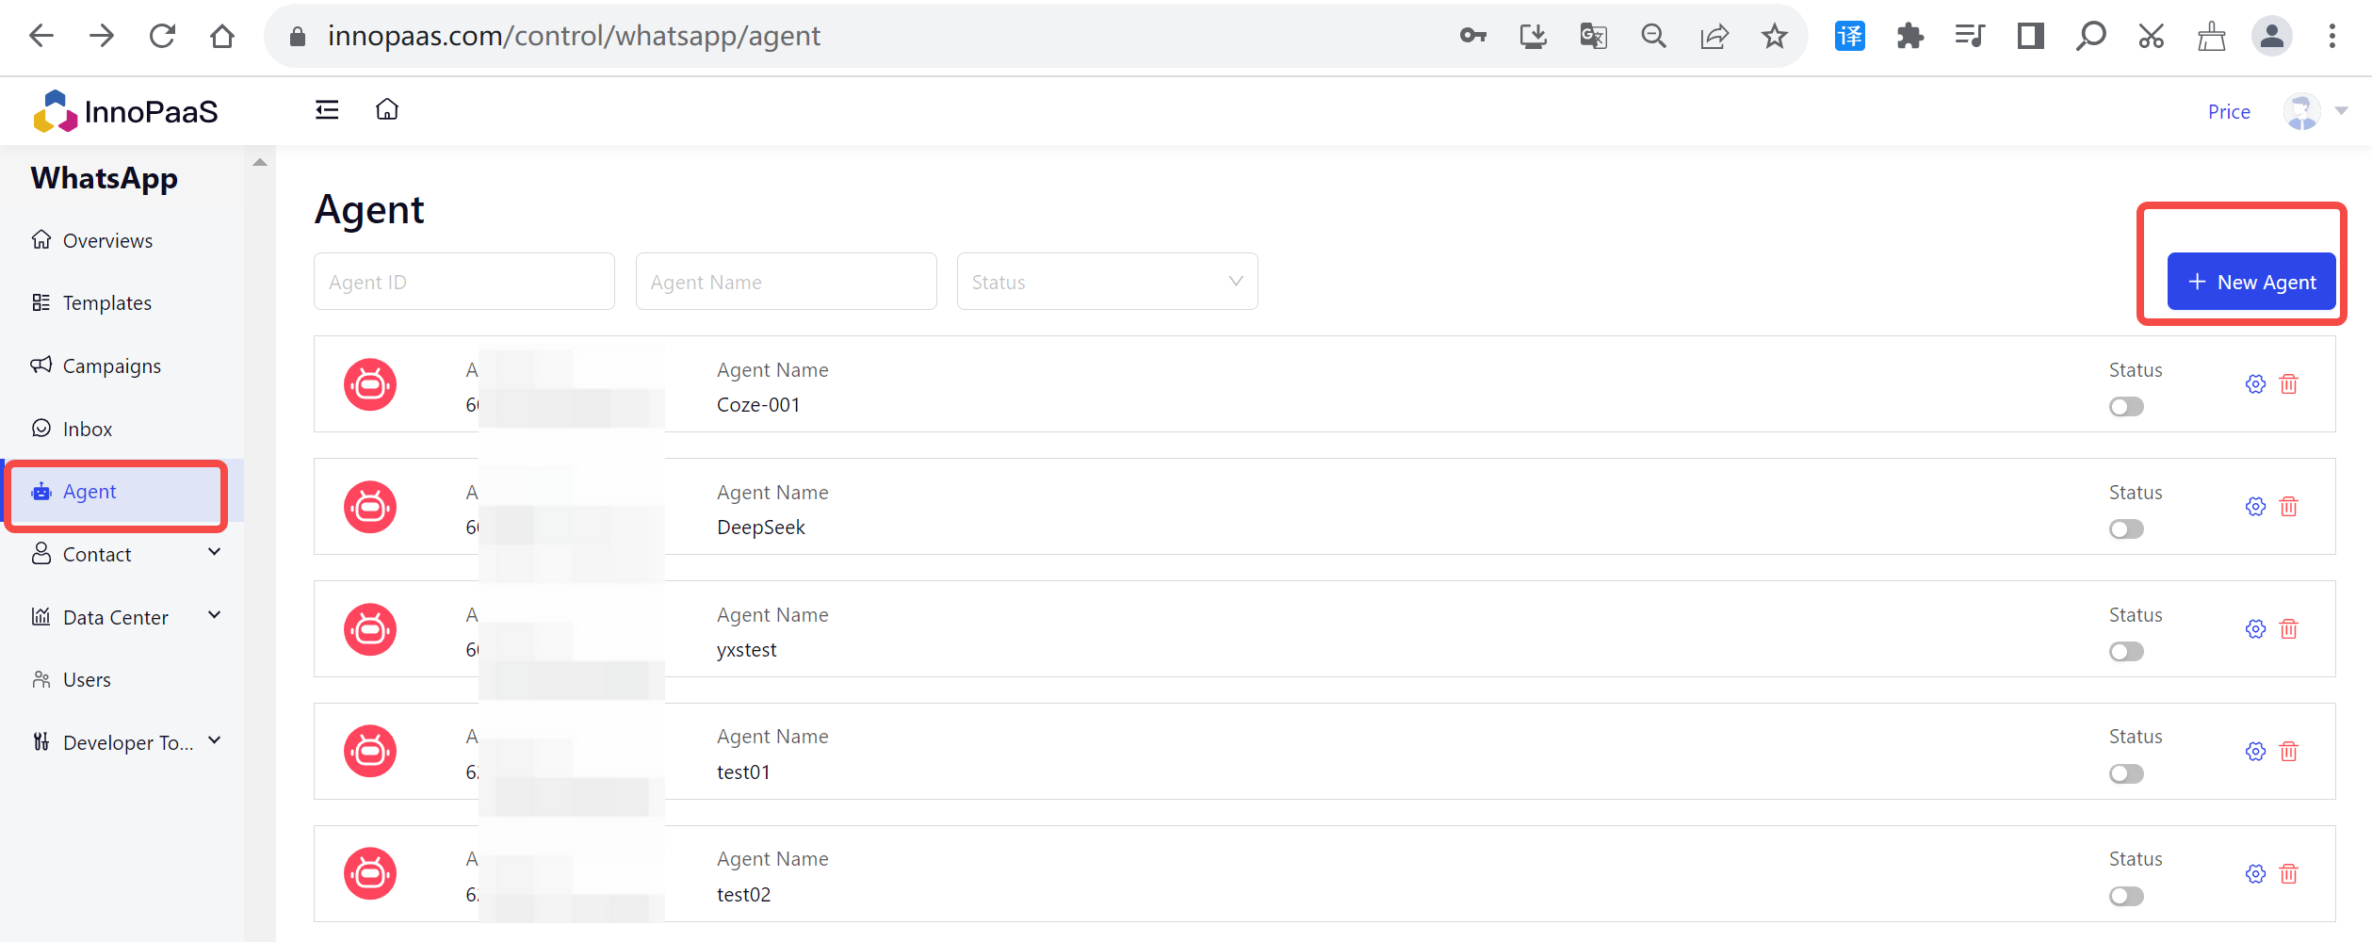
Task: Collapse sidebar using the menu fold icon
Action: [x=327, y=110]
